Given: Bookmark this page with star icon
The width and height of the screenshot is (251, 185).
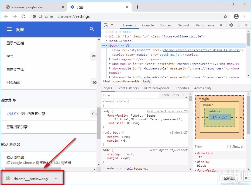Looking at the screenshot, I should 225,16.
